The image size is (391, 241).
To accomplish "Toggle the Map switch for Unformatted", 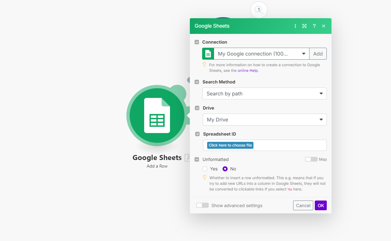I will click(x=311, y=159).
